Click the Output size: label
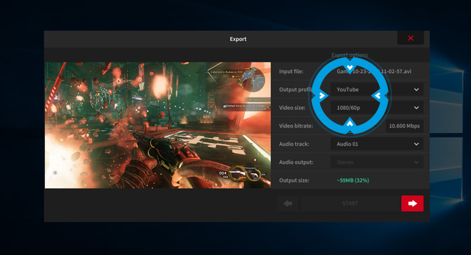 294,181
